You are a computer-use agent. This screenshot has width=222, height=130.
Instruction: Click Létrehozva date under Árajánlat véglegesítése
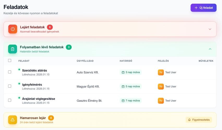[x=36, y=103]
